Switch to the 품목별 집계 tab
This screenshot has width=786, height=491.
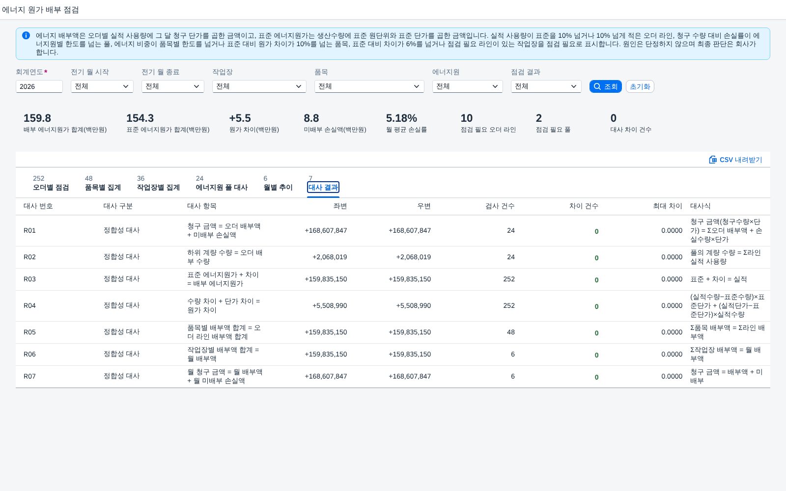[x=103, y=184]
